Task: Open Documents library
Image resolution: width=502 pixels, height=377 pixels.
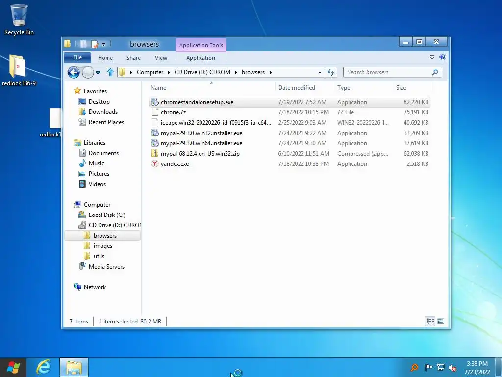Action: tap(103, 153)
